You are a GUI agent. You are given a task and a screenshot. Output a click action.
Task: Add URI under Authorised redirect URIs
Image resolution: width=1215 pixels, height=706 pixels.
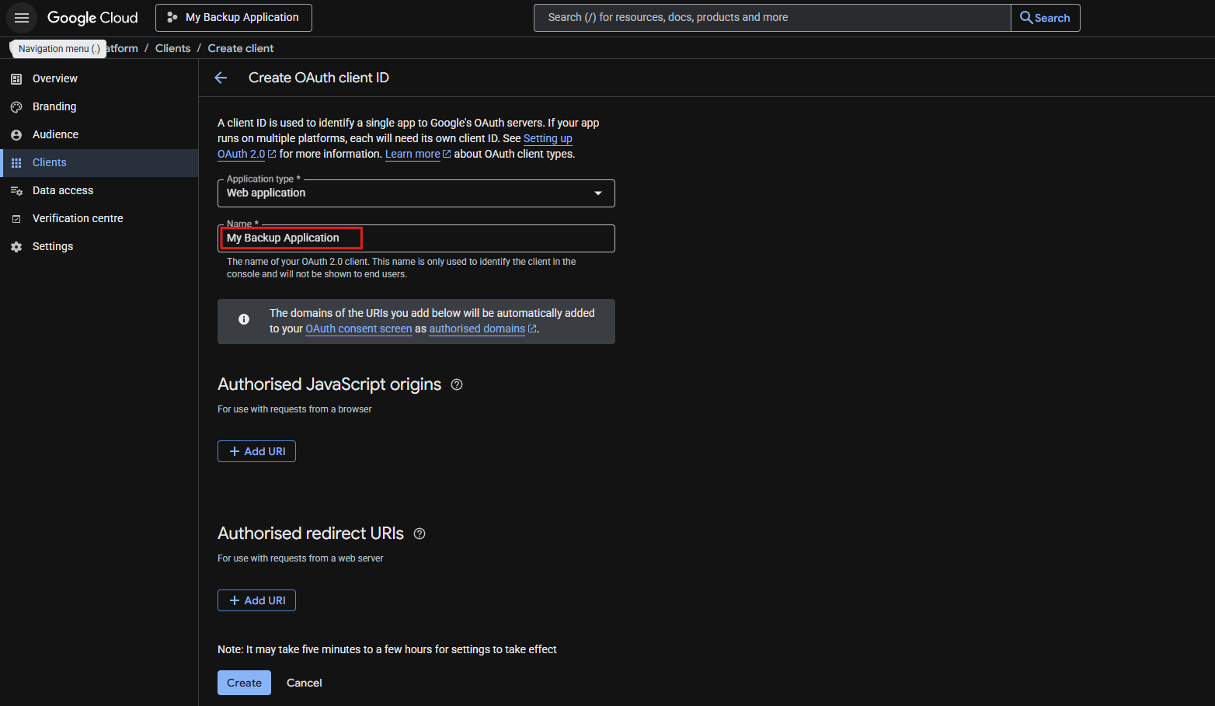(x=256, y=600)
